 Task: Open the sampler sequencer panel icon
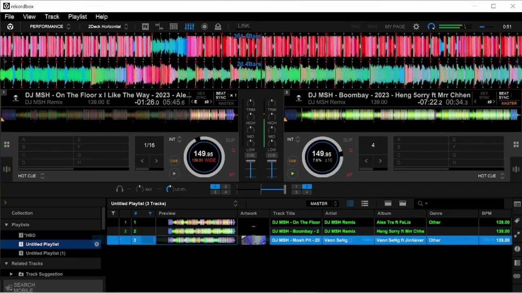click(x=159, y=26)
